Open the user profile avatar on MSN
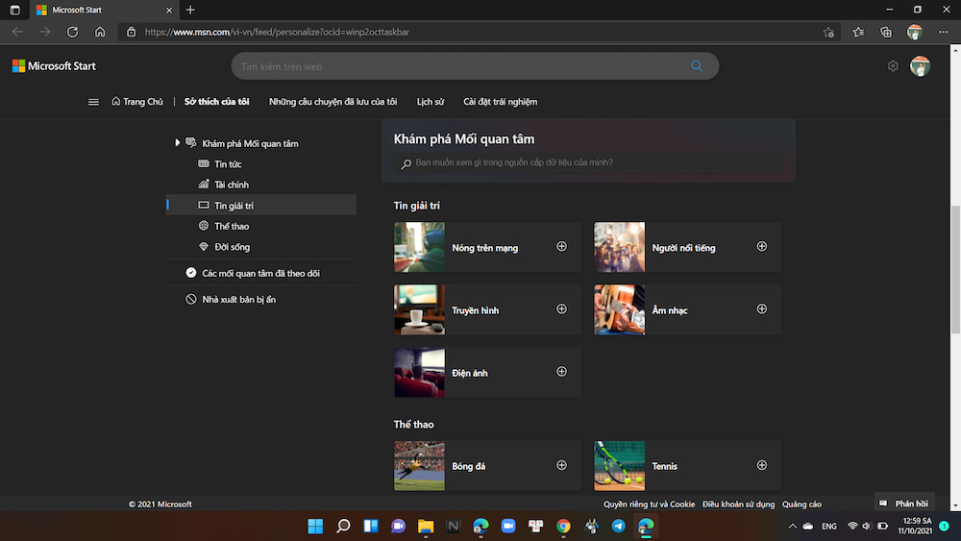This screenshot has width=961, height=541. pos(920,66)
